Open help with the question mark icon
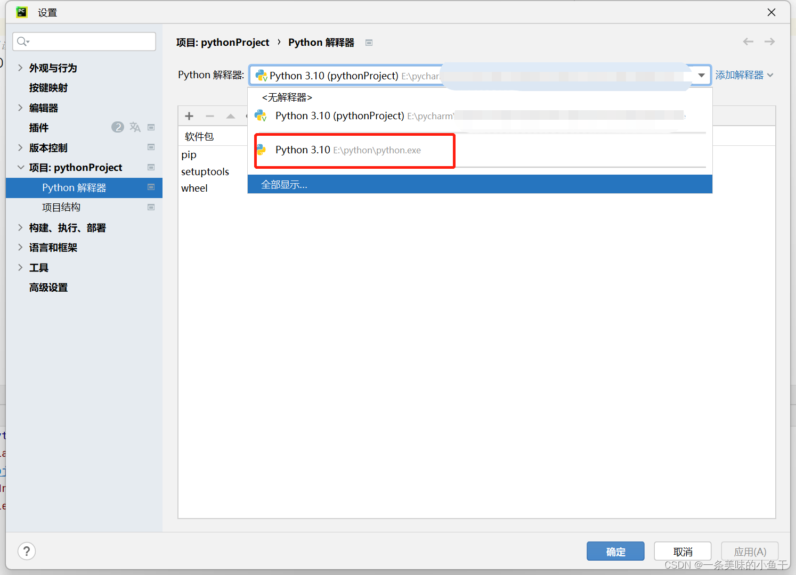 27,551
